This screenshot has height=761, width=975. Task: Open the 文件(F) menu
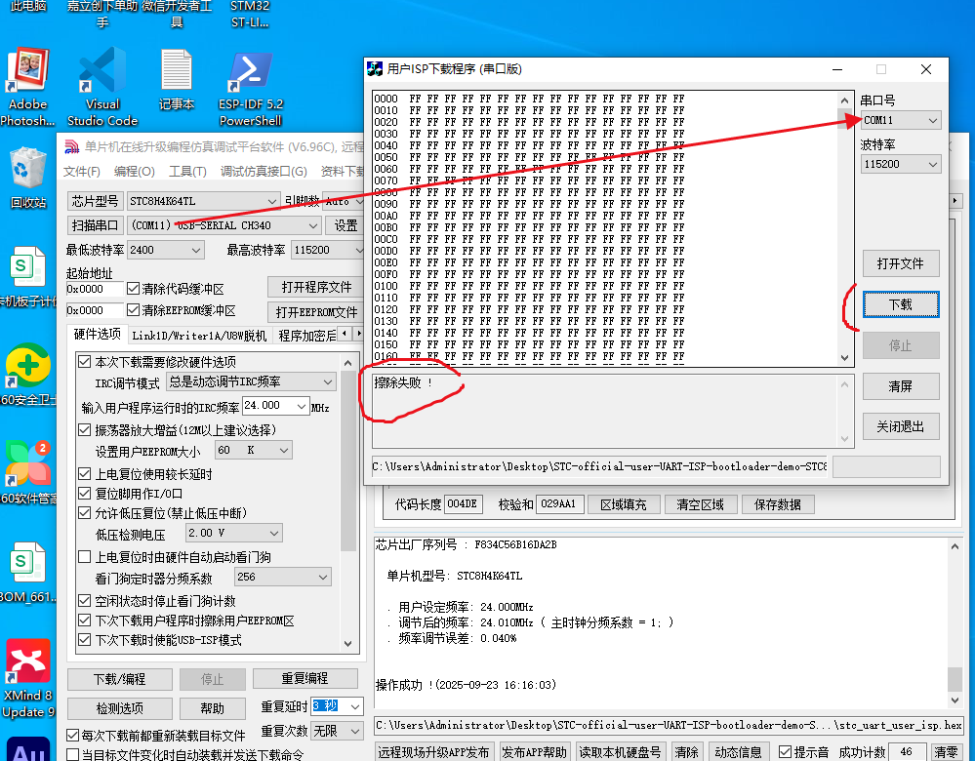click(x=82, y=172)
